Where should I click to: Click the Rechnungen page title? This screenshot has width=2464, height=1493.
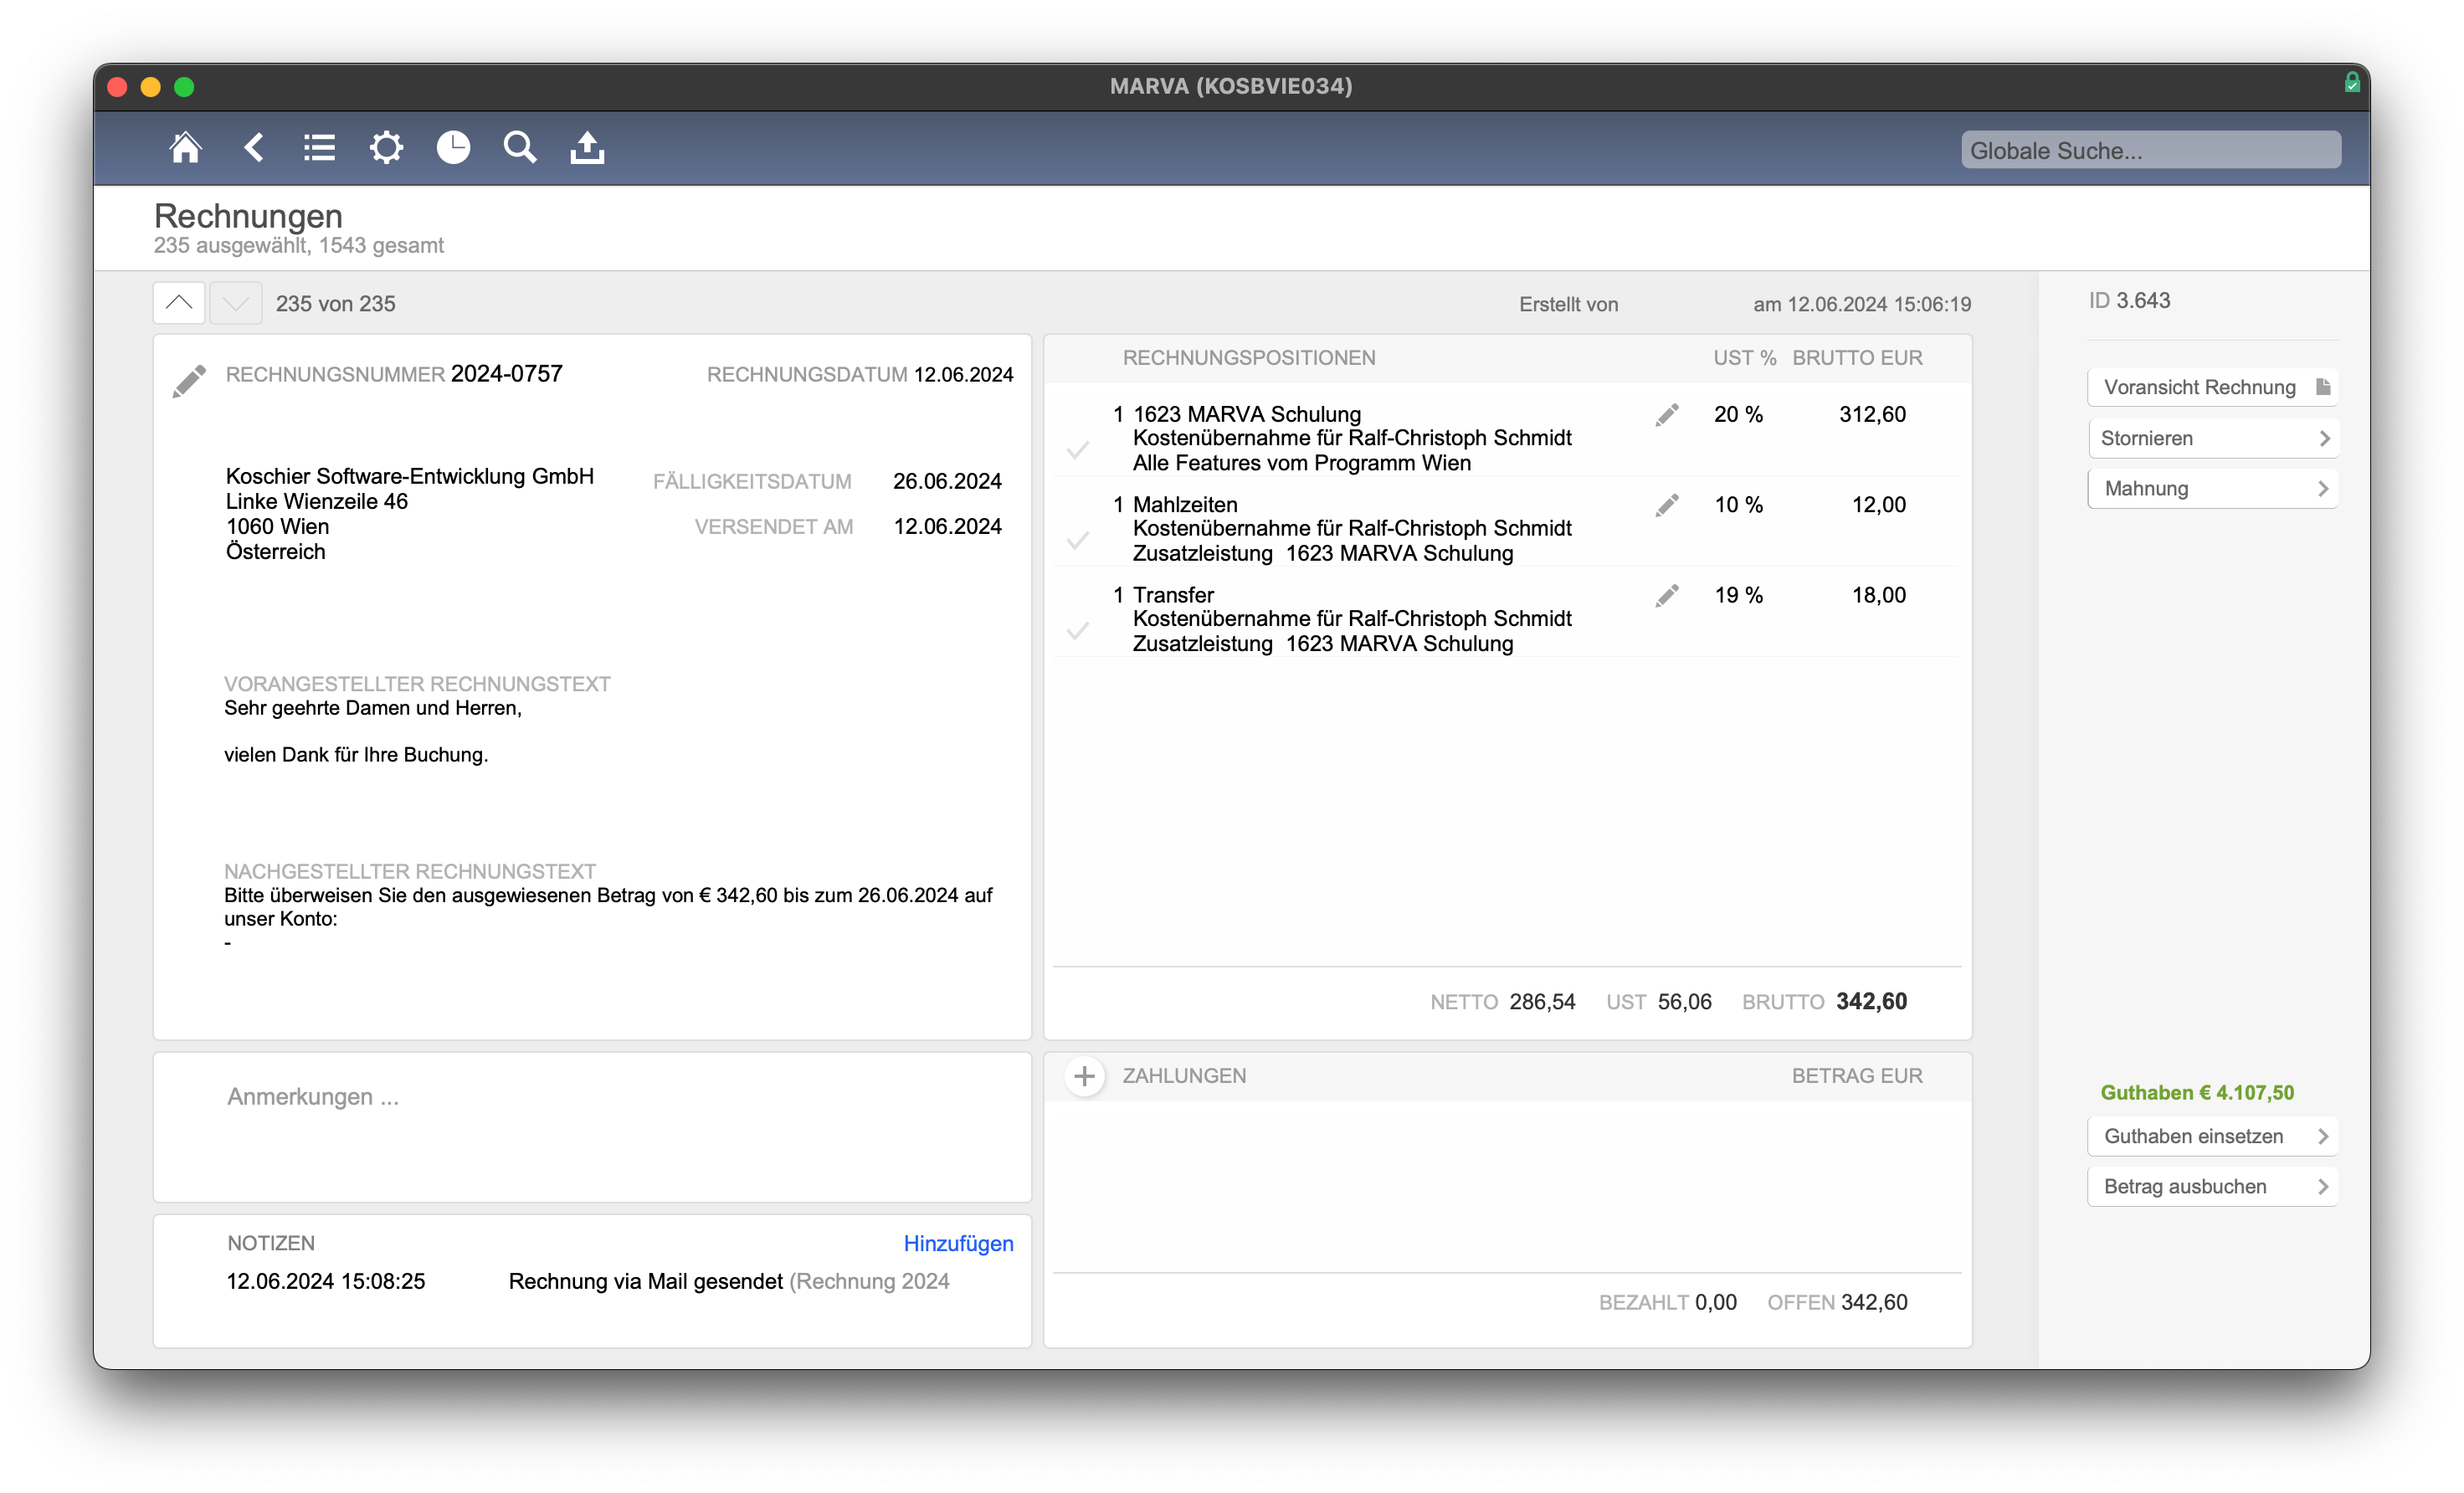click(248, 216)
